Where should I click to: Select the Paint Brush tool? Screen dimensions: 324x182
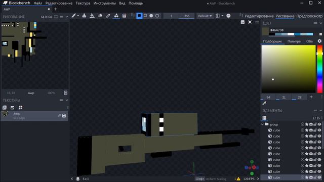pos(73,16)
